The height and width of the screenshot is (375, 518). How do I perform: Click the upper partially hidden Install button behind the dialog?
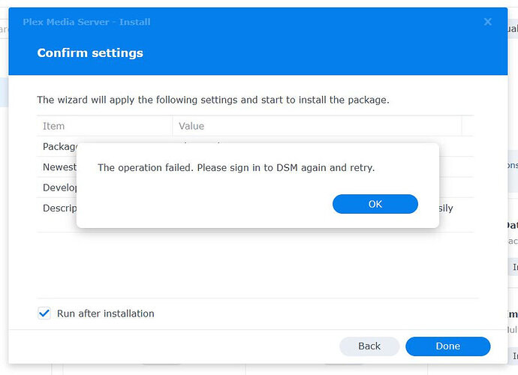coord(514,267)
